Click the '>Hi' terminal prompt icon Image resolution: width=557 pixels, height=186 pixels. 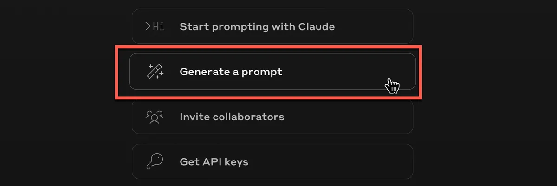tap(155, 26)
